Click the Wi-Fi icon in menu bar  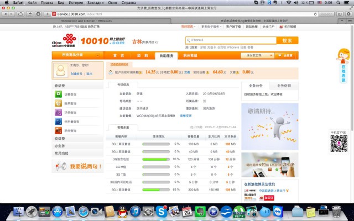(x=289, y=2)
